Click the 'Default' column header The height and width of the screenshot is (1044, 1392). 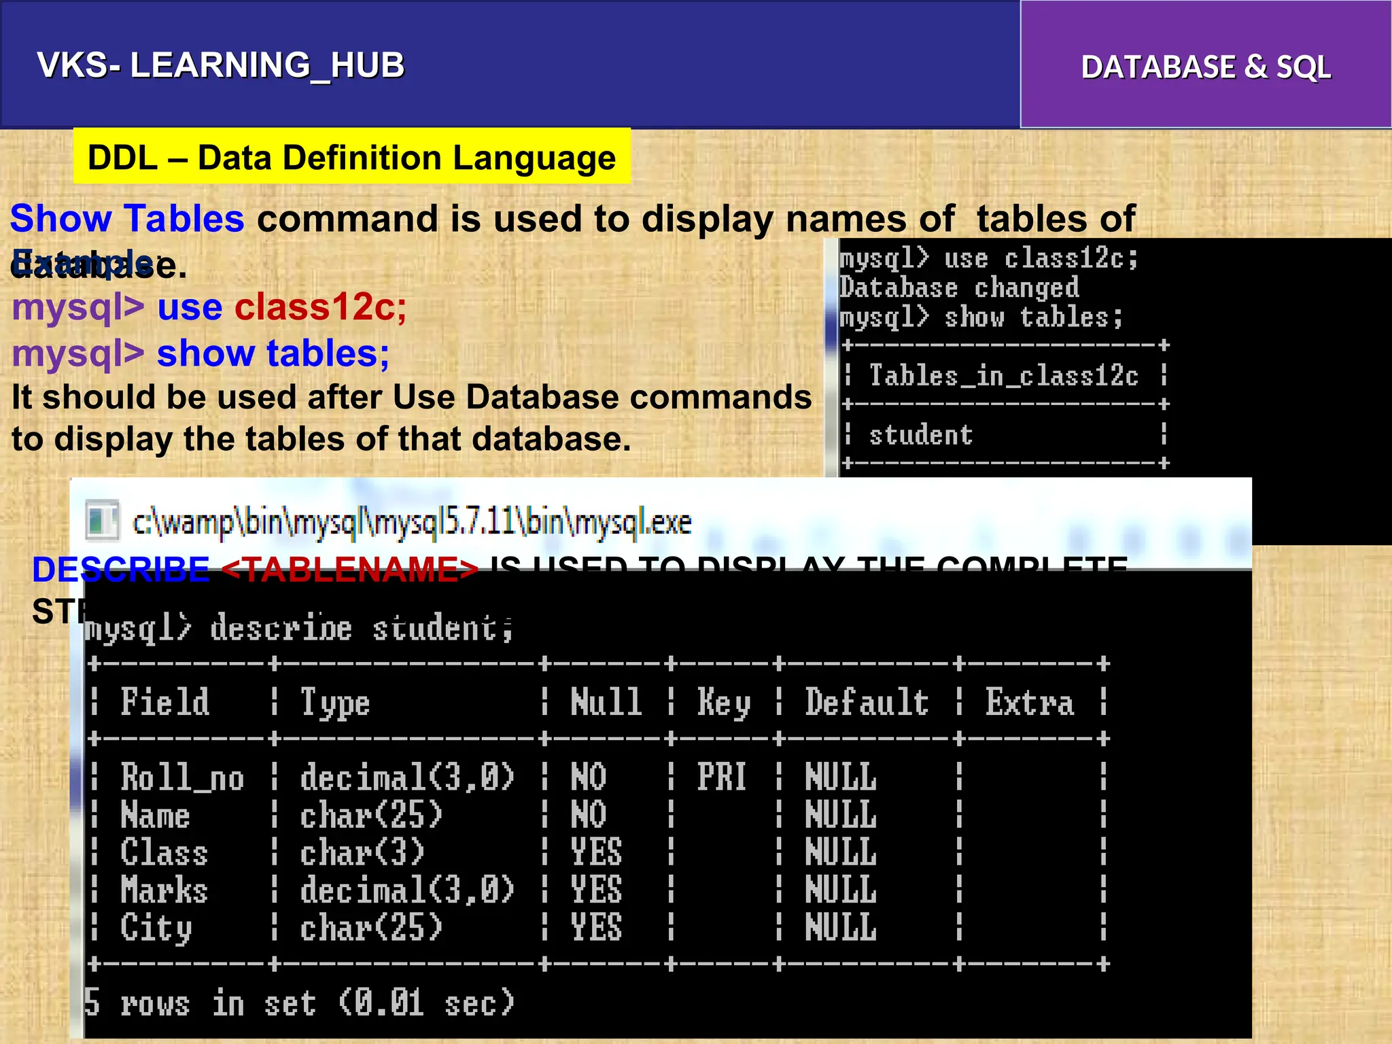(x=867, y=702)
